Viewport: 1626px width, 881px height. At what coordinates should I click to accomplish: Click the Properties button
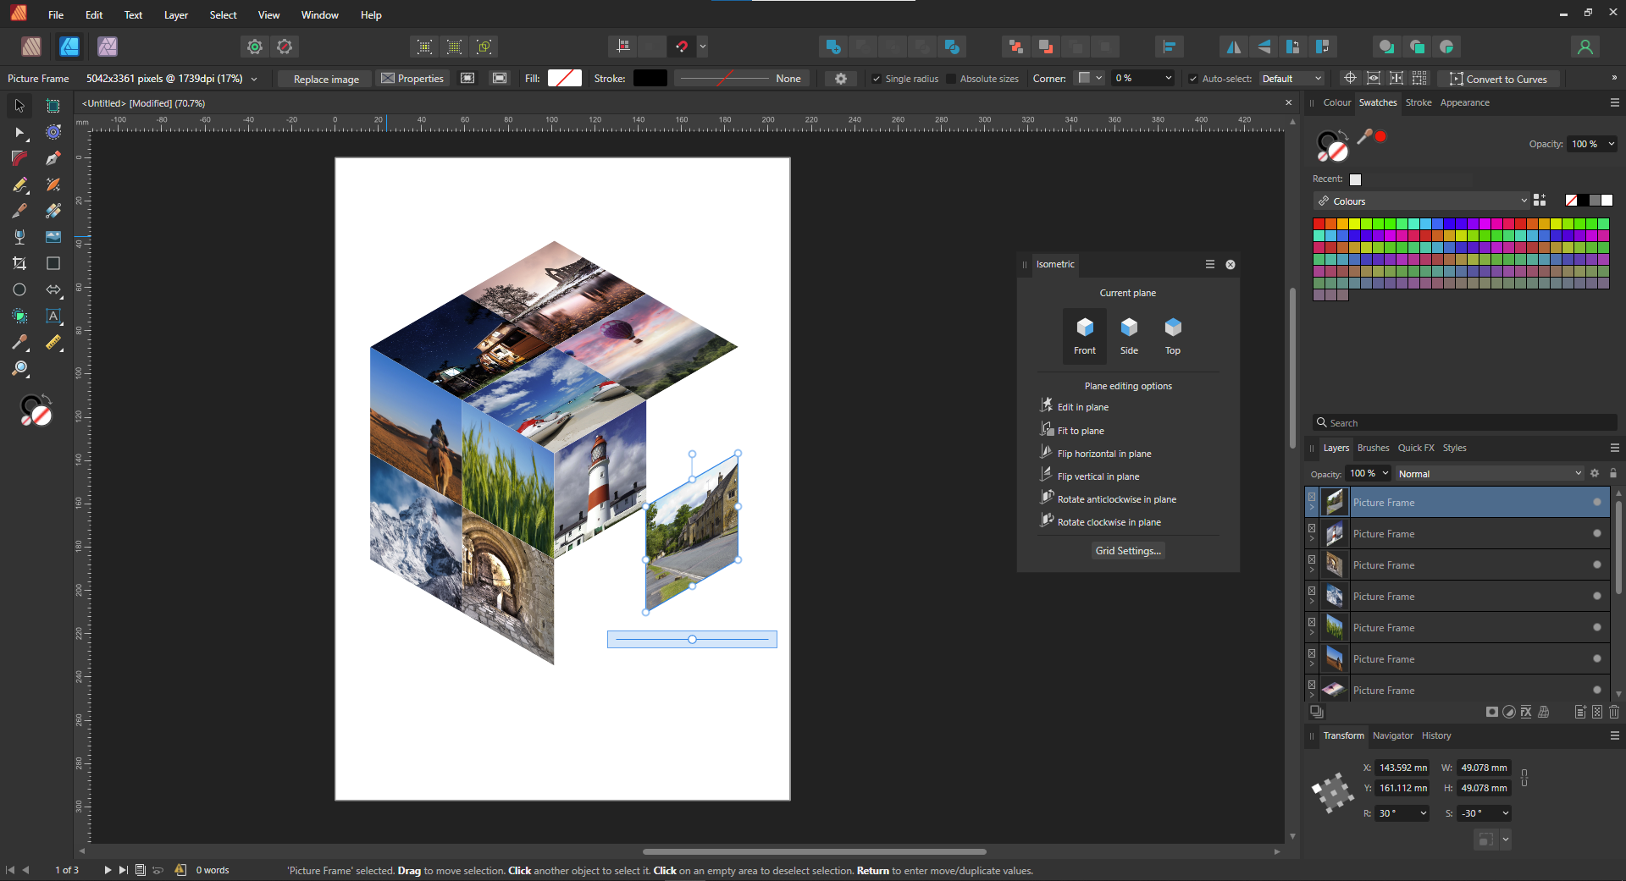[x=412, y=79]
